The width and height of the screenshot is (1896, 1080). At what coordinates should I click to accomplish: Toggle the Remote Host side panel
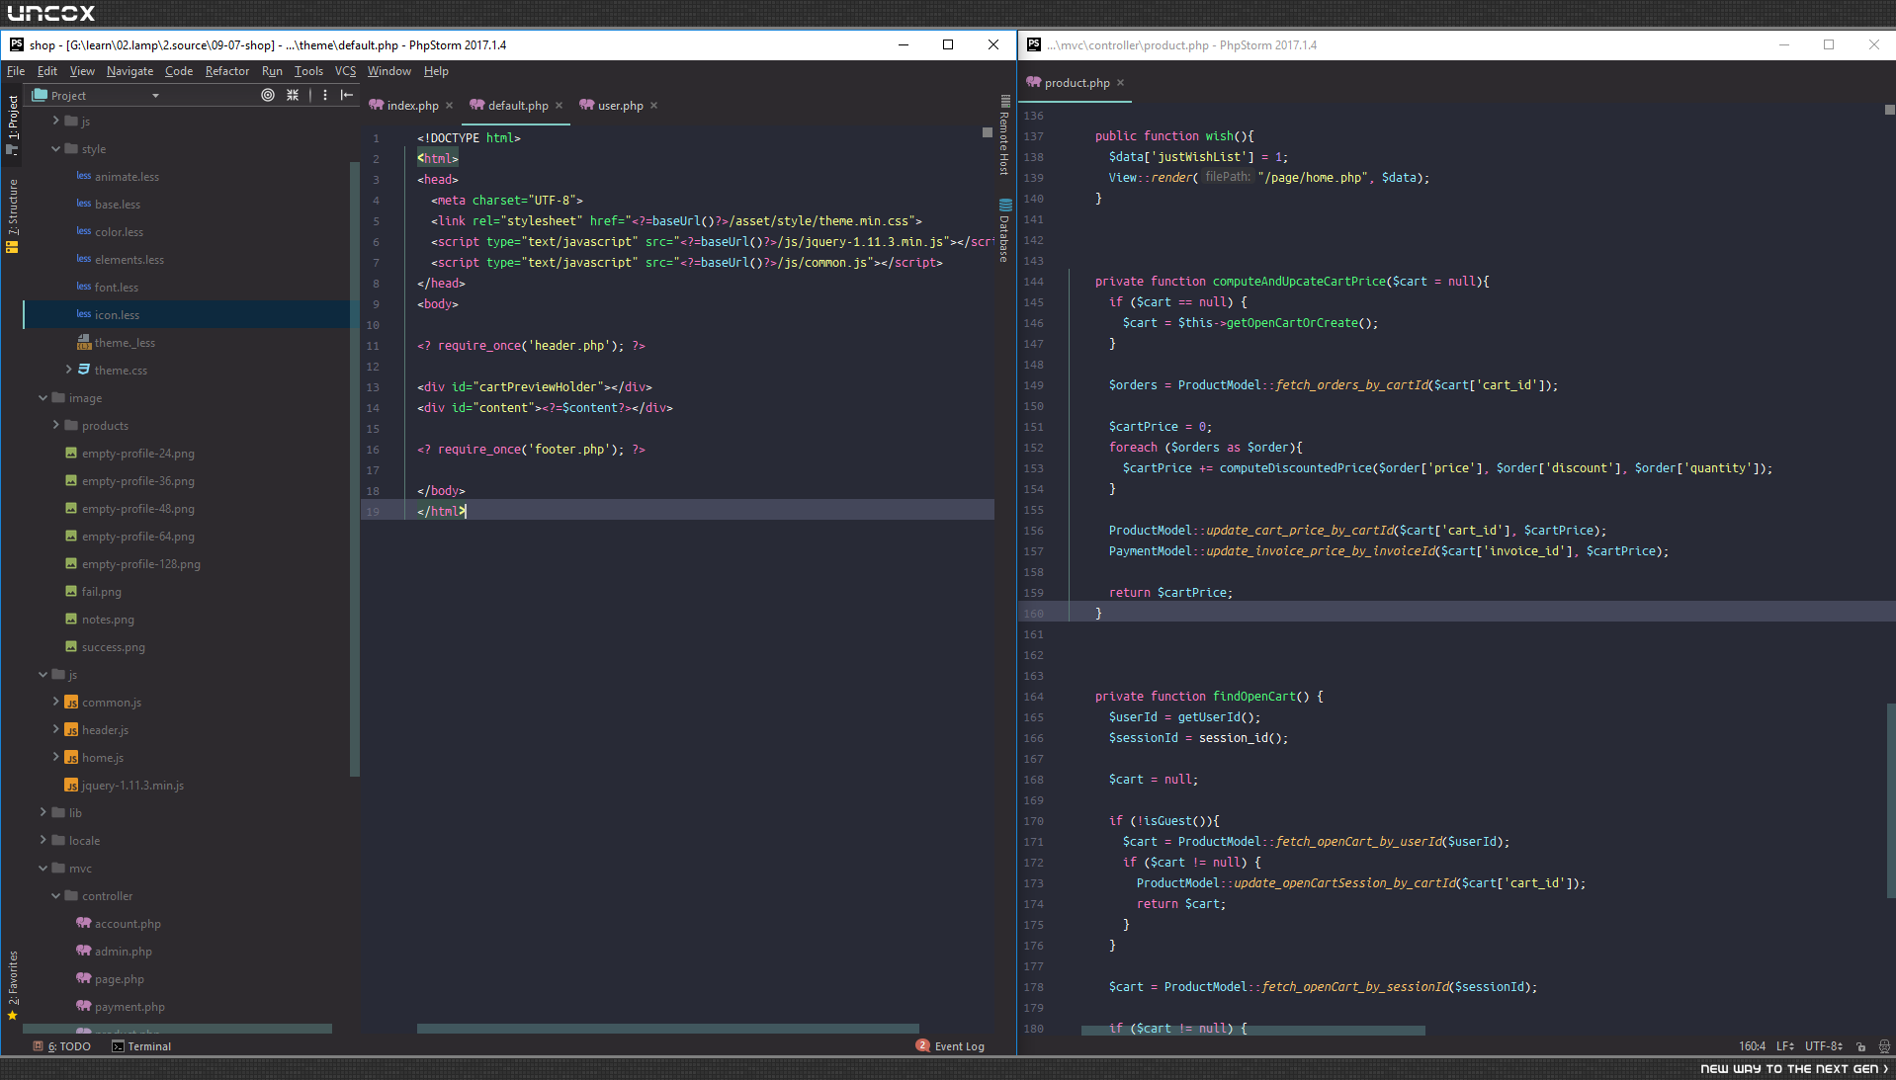pos(1004,136)
